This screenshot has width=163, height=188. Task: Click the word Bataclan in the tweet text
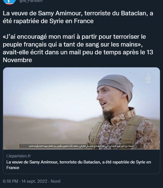134,13
